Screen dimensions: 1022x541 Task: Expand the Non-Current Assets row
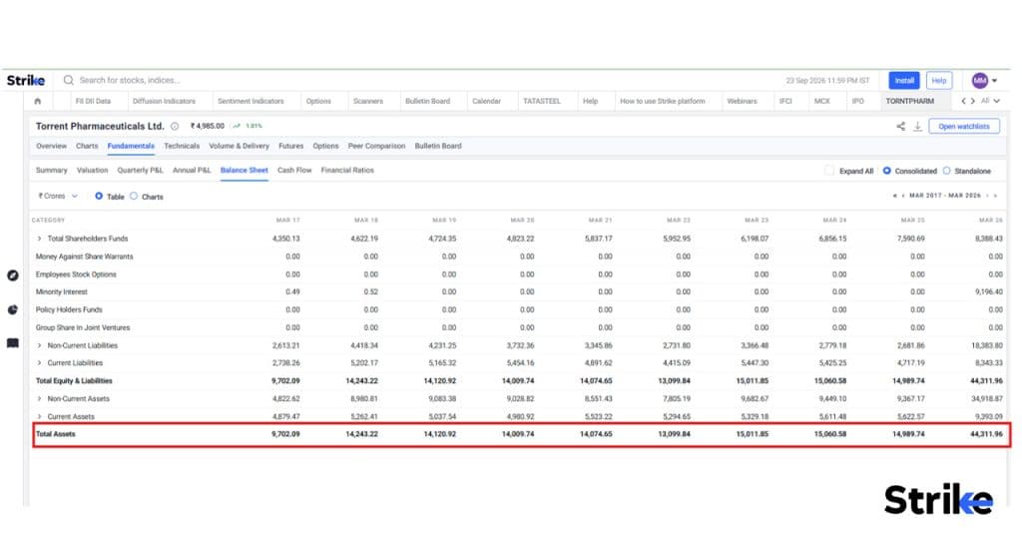click(39, 399)
